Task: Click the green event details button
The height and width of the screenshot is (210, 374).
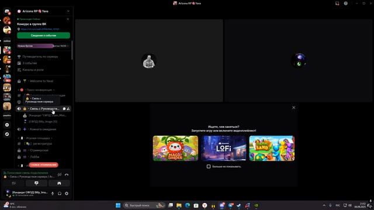Action: [x=43, y=36]
